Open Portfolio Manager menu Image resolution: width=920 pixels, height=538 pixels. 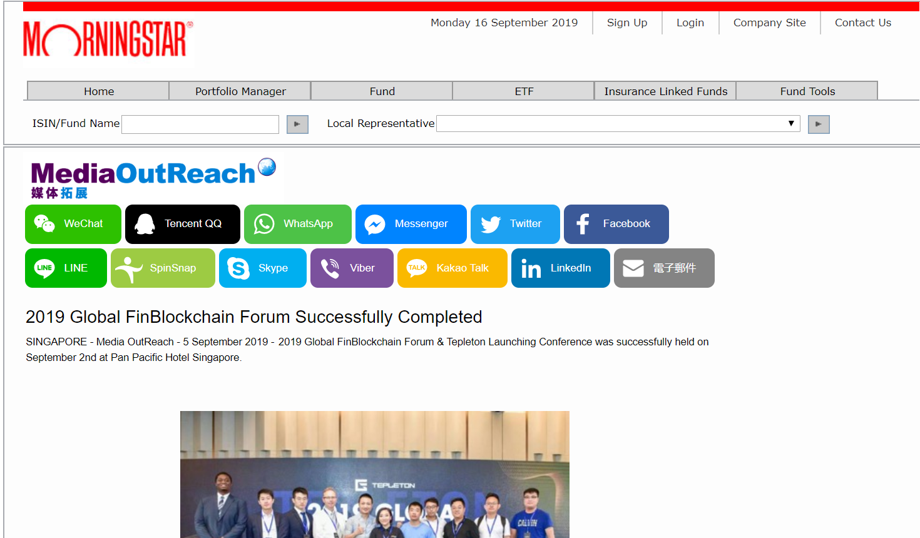(x=240, y=91)
